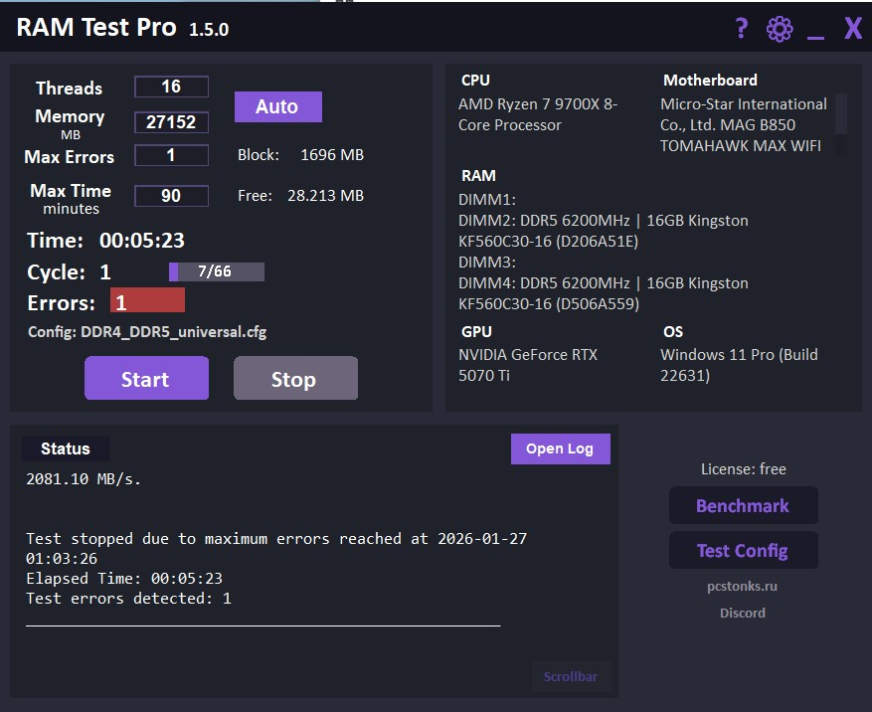Open the test log file
872x712 pixels.
tap(560, 448)
